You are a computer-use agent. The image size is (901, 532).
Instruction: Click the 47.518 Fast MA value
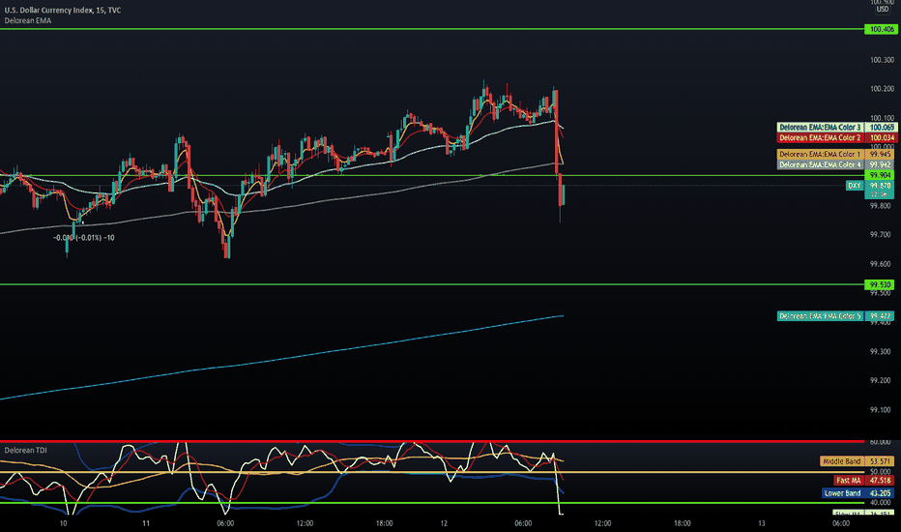(881, 480)
